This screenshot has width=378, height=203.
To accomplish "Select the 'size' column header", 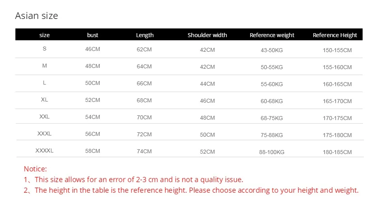I will pyautogui.click(x=44, y=35).
